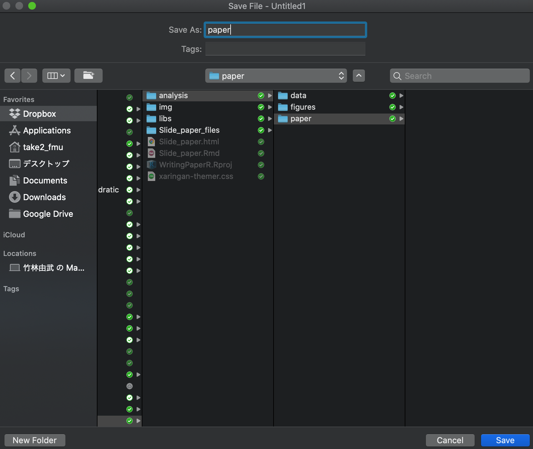This screenshot has width=533, height=449.
Task: Create new folder via toolbar folder icon
Action: 89,76
